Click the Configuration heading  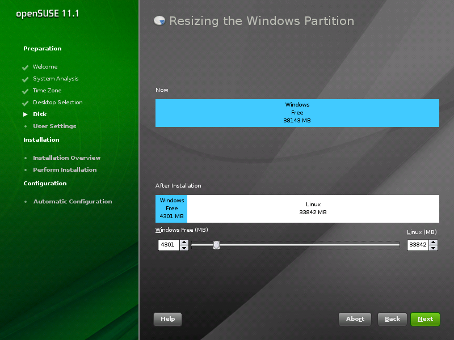pyautogui.click(x=45, y=183)
